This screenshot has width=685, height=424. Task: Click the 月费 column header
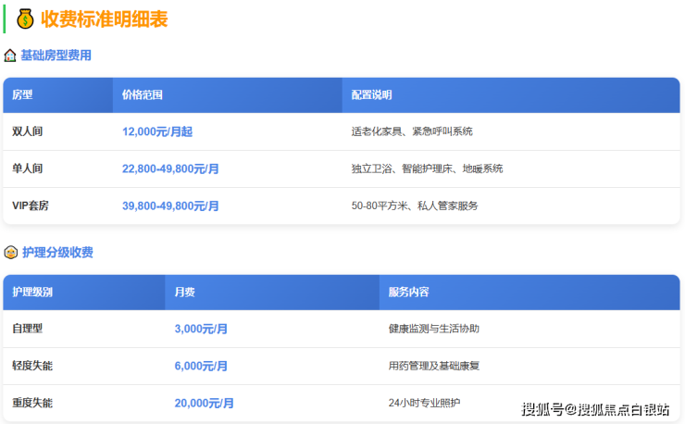pos(184,292)
